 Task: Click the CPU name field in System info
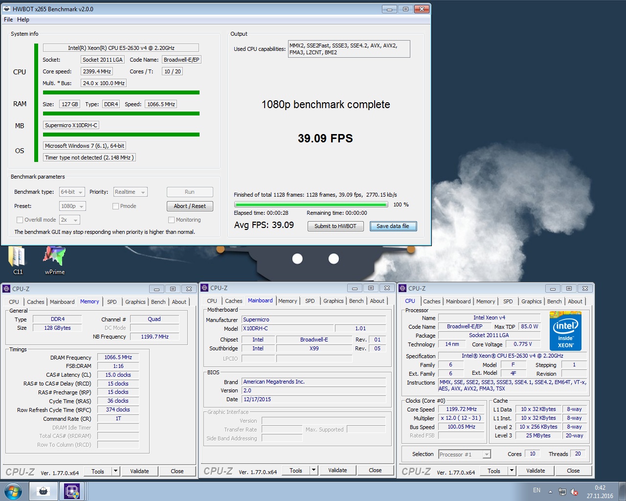click(121, 48)
